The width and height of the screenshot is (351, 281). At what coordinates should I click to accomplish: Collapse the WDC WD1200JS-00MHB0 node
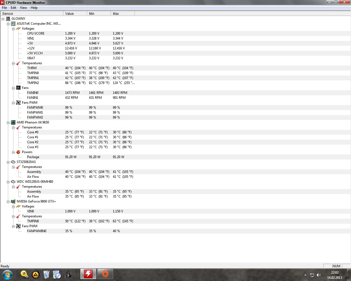point(8,182)
